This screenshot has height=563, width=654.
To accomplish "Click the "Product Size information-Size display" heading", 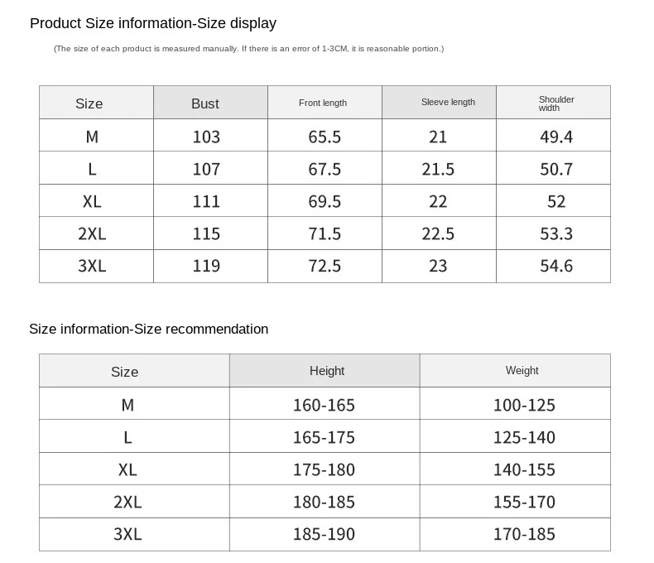I will click(153, 23).
